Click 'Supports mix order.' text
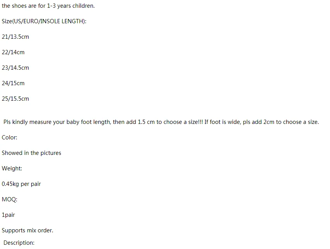 (27, 230)
